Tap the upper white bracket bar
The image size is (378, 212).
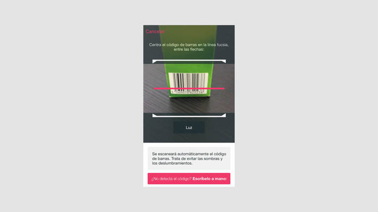tap(189, 61)
